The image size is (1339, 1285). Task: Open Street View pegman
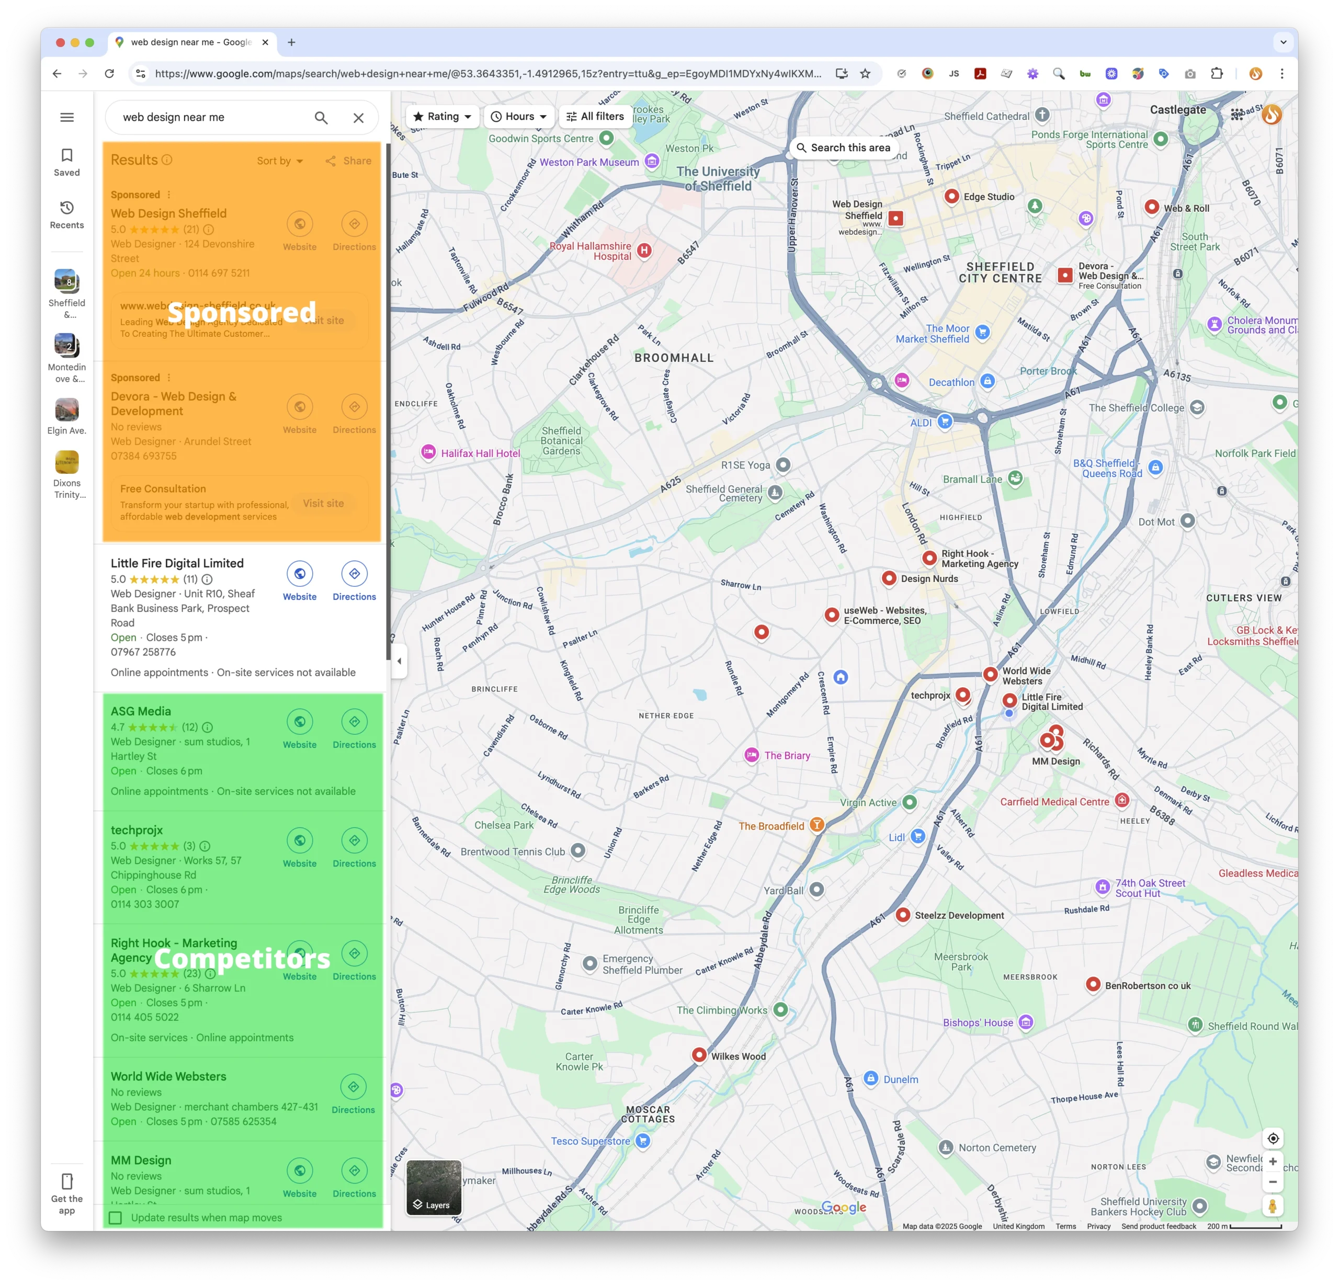(1273, 1207)
